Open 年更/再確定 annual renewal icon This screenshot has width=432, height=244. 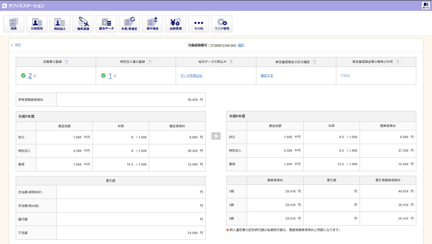click(129, 24)
